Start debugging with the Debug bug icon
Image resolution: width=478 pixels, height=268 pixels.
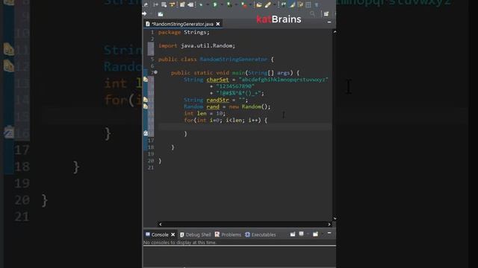tap(201, 4)
